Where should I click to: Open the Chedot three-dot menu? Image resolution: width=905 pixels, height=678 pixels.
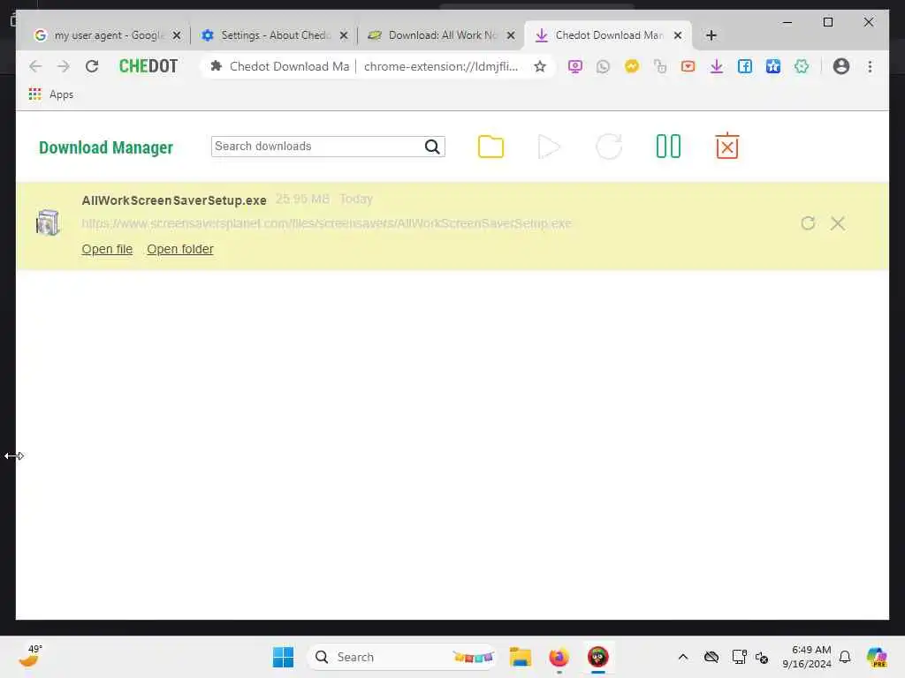[x=870, y=66]
